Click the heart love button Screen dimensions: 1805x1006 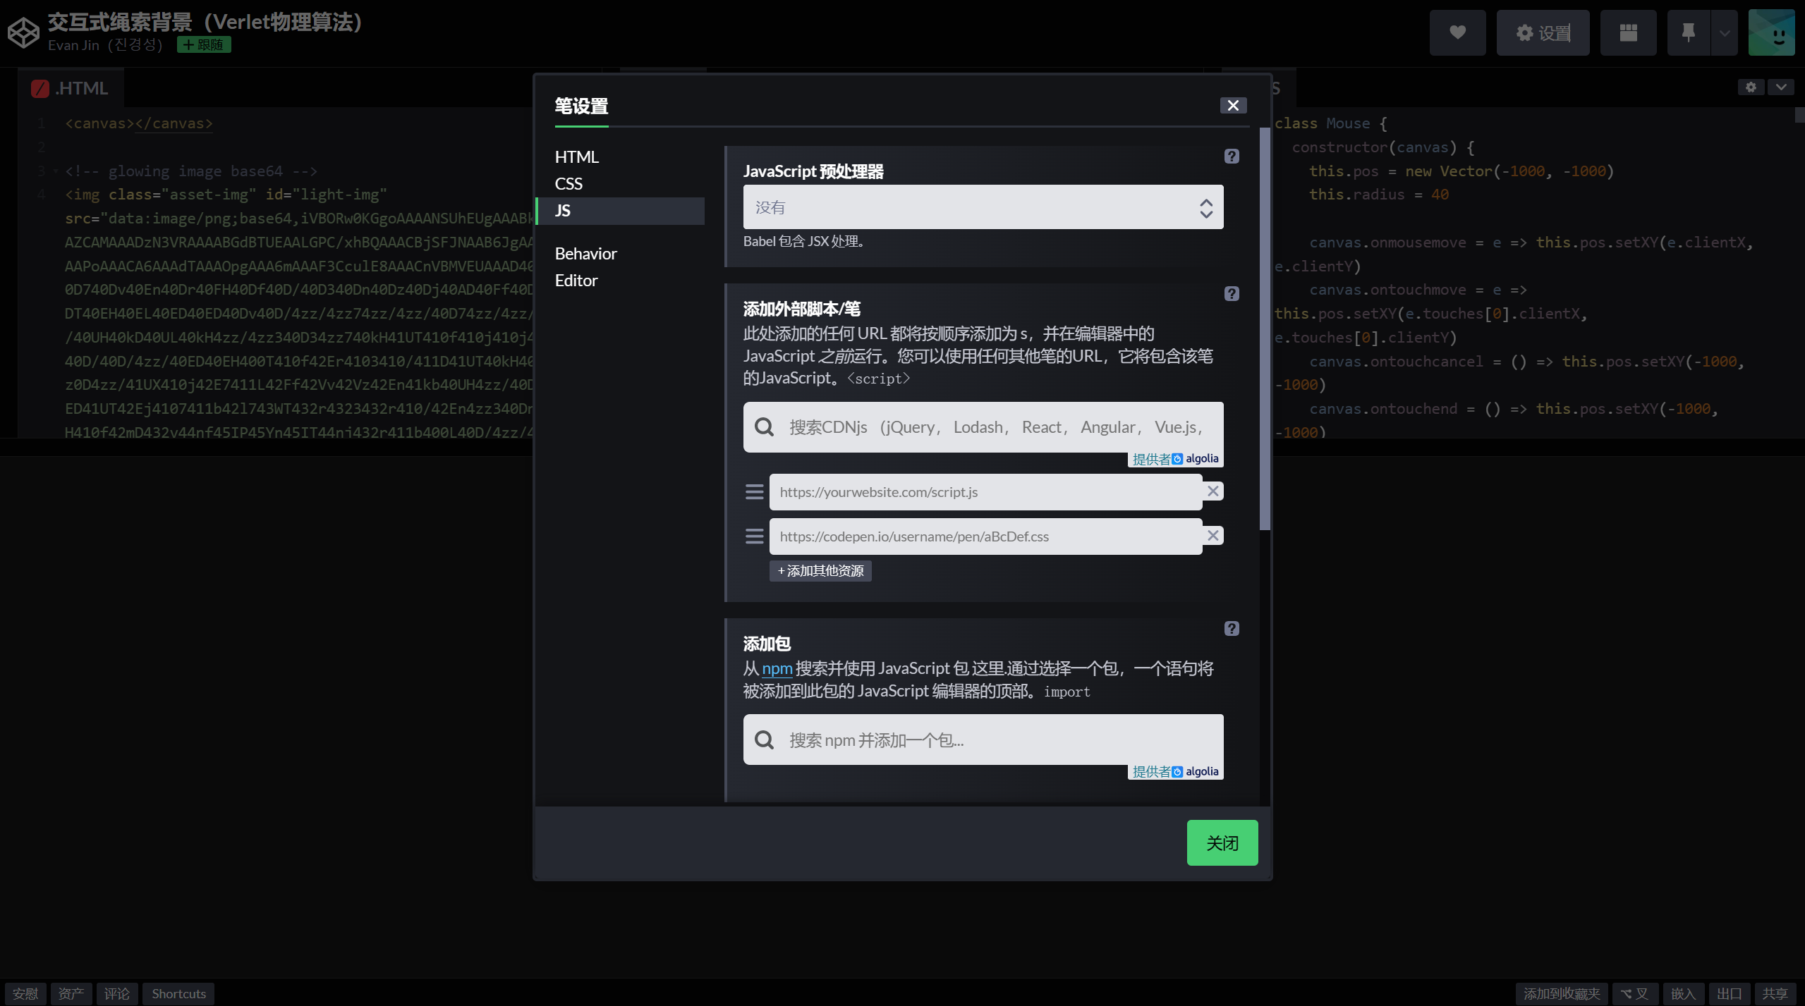[x=1457, y=32]
